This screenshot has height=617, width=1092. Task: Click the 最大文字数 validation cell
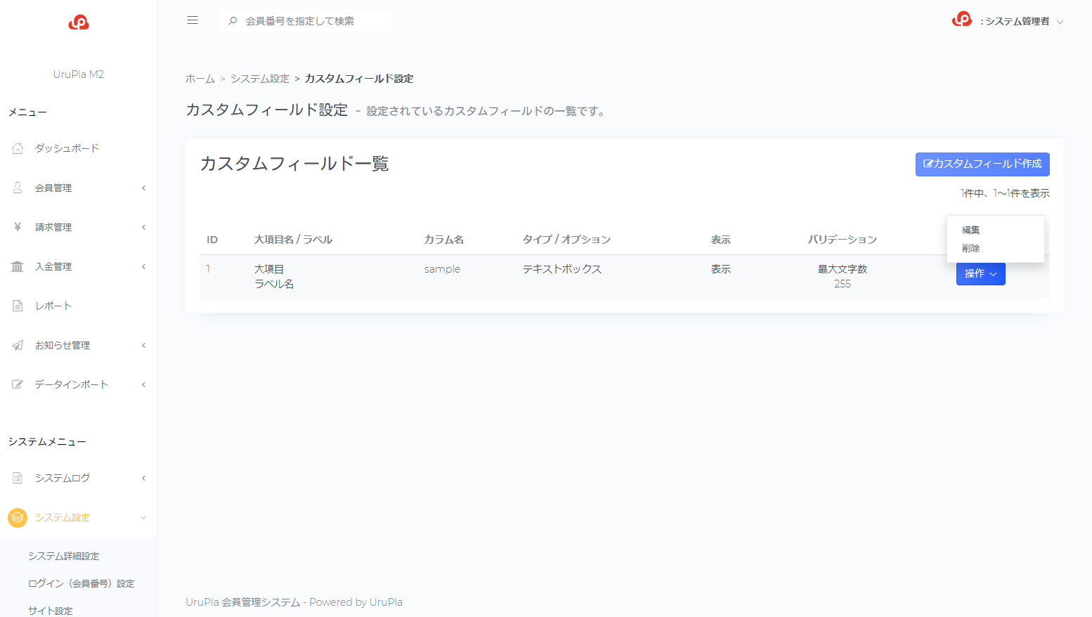(843, 269)
